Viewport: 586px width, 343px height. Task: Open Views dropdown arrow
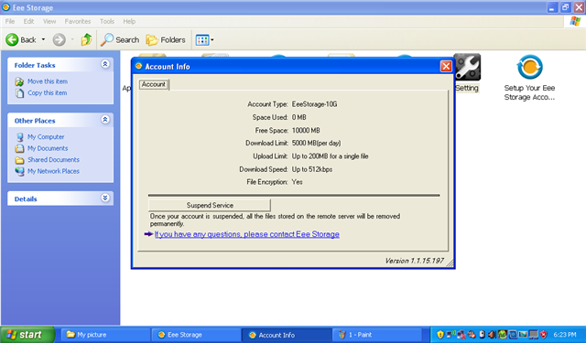click(x=212, y=40)
